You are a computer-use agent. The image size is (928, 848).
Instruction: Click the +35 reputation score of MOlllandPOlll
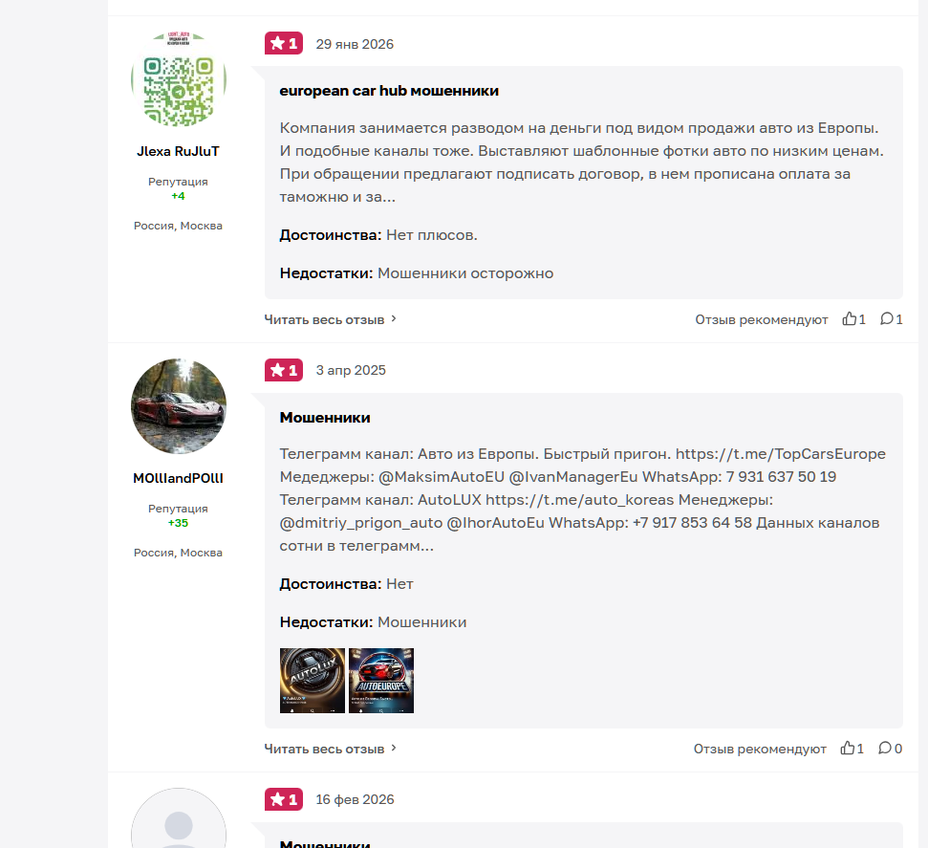178,523
